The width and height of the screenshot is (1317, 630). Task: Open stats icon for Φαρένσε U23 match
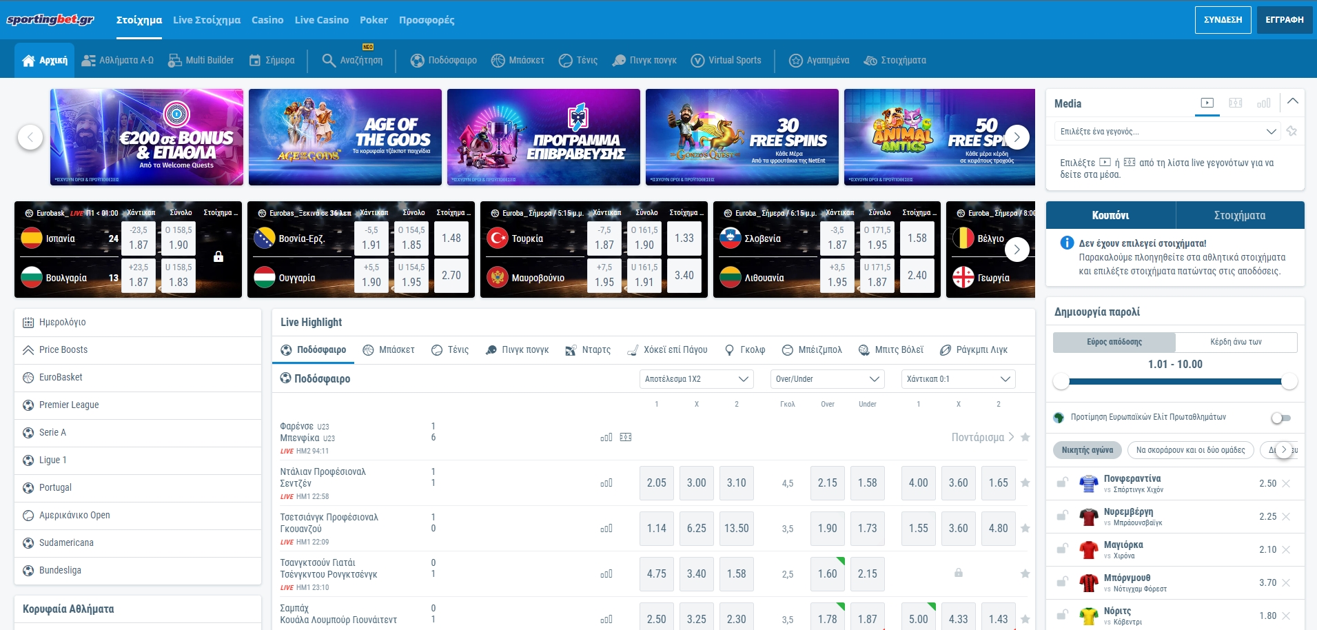606,438
